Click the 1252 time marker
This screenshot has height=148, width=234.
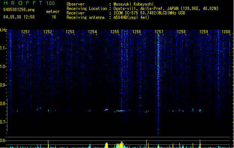click(x=48, y=31)
